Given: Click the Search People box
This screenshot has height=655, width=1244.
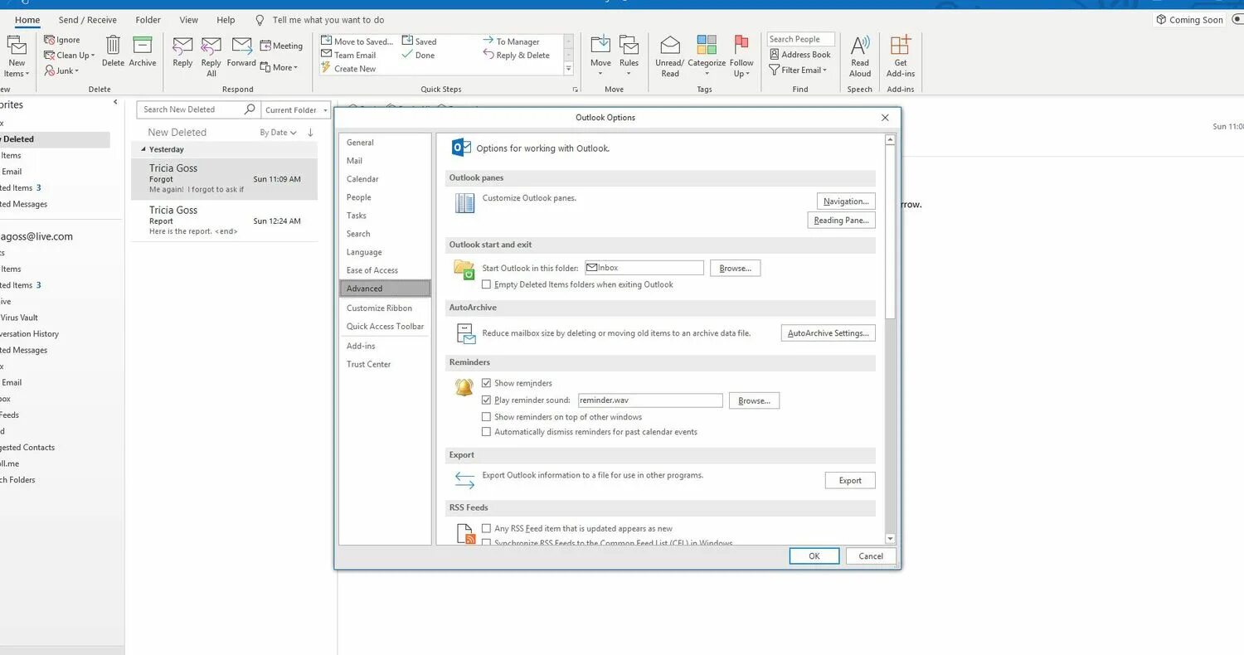Looking at the screenshot, I should 800,39.
